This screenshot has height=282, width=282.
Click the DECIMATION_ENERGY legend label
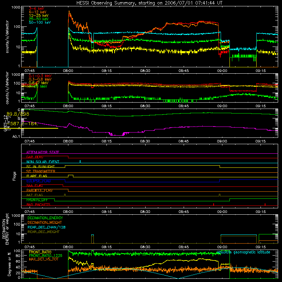(x=45, y=218)
